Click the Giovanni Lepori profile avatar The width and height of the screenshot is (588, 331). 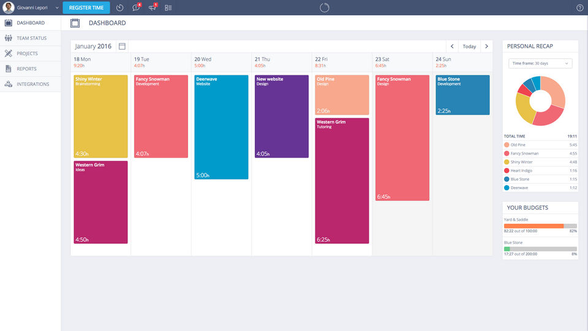coord(8,7)
